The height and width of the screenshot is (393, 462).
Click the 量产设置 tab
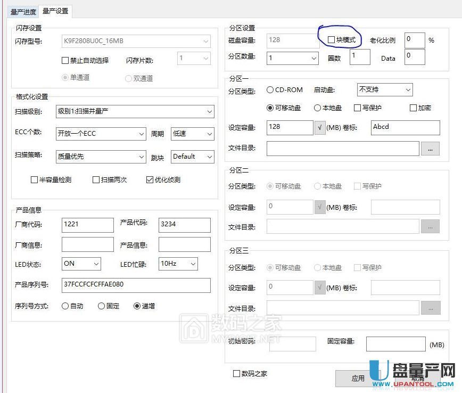(x=55, y=11)
